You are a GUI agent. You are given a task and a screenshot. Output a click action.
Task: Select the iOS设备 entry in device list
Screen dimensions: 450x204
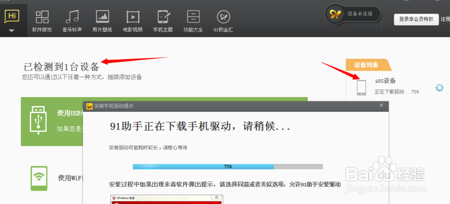[386, 81]
